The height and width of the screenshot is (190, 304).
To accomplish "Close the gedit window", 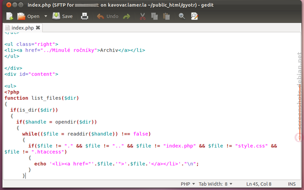I will click(x=9, y=5).
